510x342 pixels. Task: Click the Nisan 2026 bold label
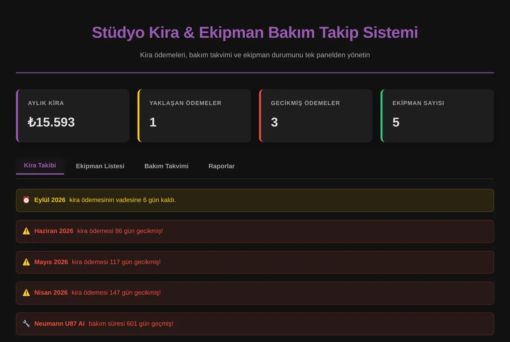tap(51, 292)
